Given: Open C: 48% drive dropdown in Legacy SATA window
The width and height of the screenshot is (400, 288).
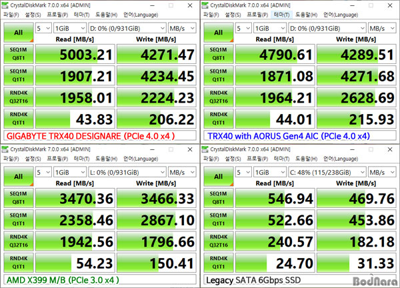Looking at the screenshot, I should click(x=327, y=172).
